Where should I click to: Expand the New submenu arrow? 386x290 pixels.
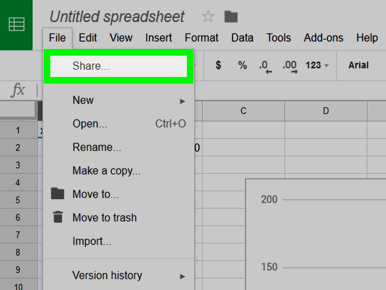coord(183,100)
